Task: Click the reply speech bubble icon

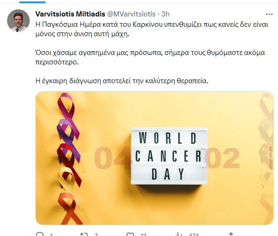Action: click(x=40, y=234)
